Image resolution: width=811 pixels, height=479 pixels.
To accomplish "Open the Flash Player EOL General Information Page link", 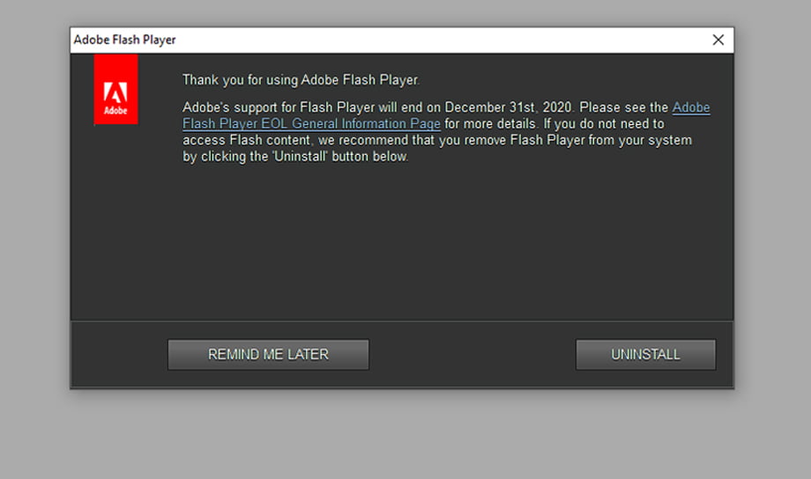I will click(x=311, y=124).
